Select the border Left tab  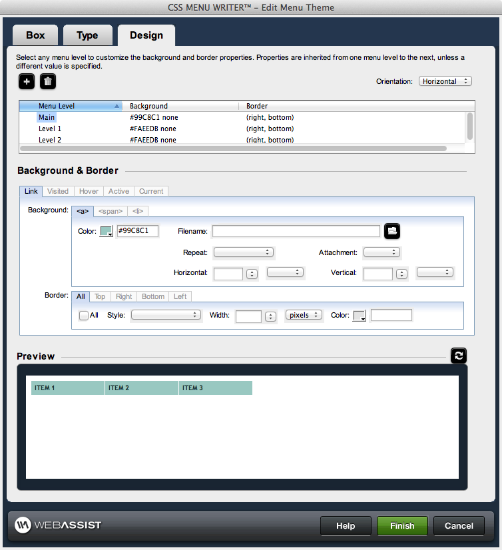(180, 296)
